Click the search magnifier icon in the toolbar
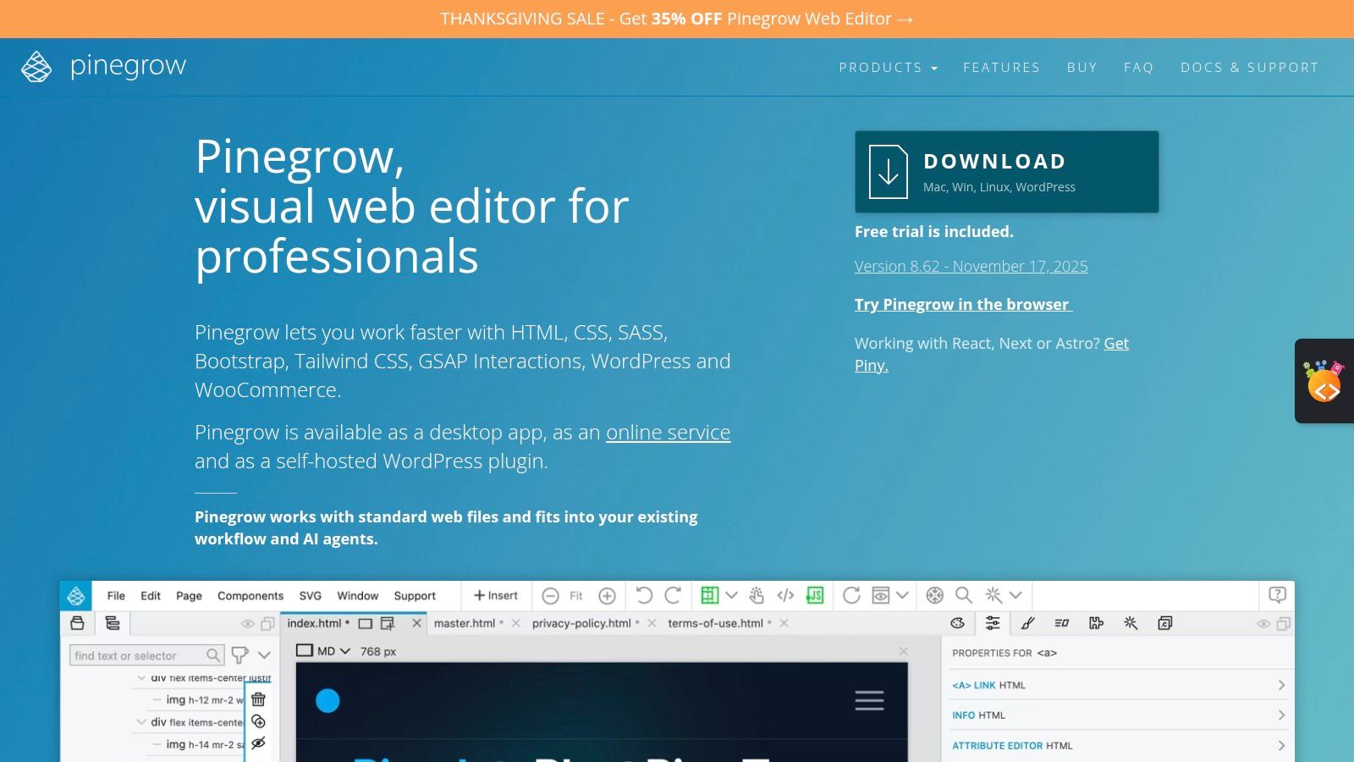Screen dimensions: 1354x762 [x=963, y=595]
